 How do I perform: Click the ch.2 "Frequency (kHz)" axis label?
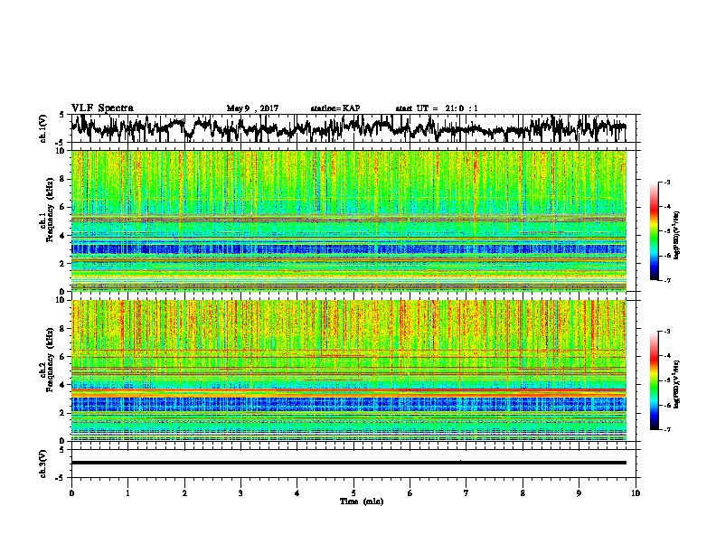(x=50, y=360)
